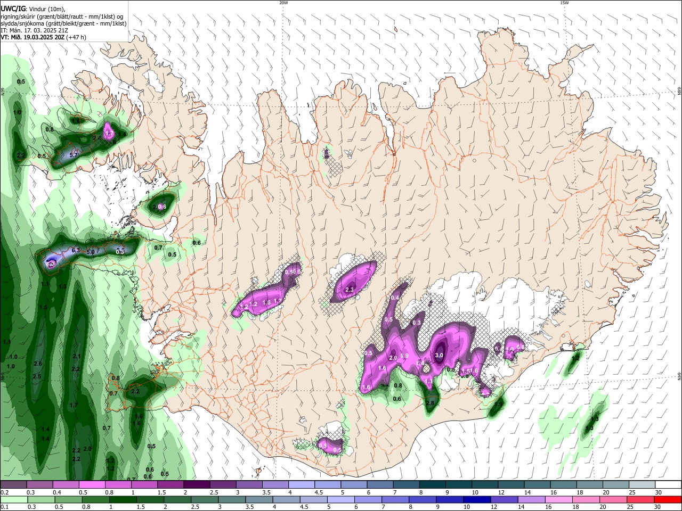Click the 2.8 rainfall value in the south
The image size is (682, 511).
[430, 403]
